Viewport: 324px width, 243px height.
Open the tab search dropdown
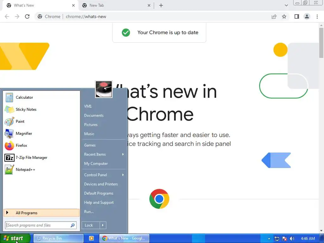click(x=286, y=5)
